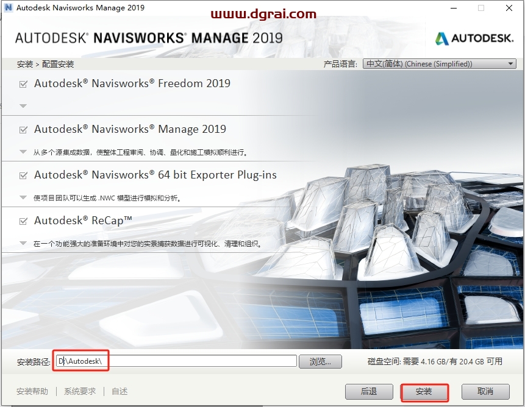Select Autodesk ReCap title text
525x407 pixels.
click(x=84, y=221)
